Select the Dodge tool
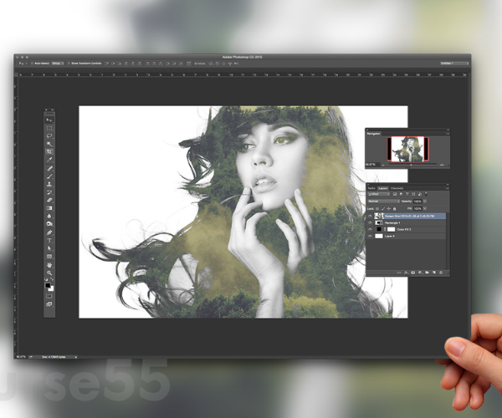This screenshot has height=418, width=502. 49,224
